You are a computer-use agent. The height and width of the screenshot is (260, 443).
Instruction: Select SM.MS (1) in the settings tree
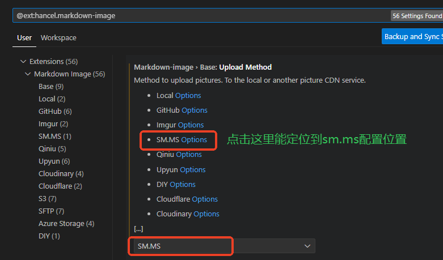(54, 136)
